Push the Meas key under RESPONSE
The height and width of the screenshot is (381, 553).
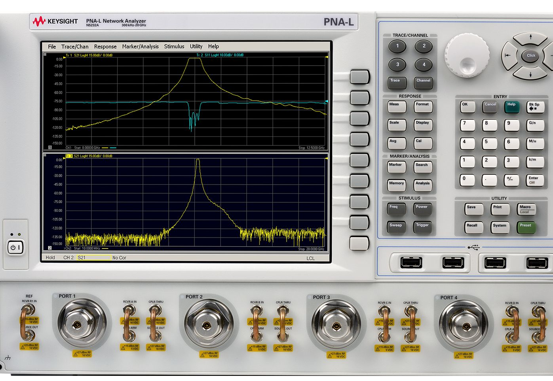tap(397, 106)
